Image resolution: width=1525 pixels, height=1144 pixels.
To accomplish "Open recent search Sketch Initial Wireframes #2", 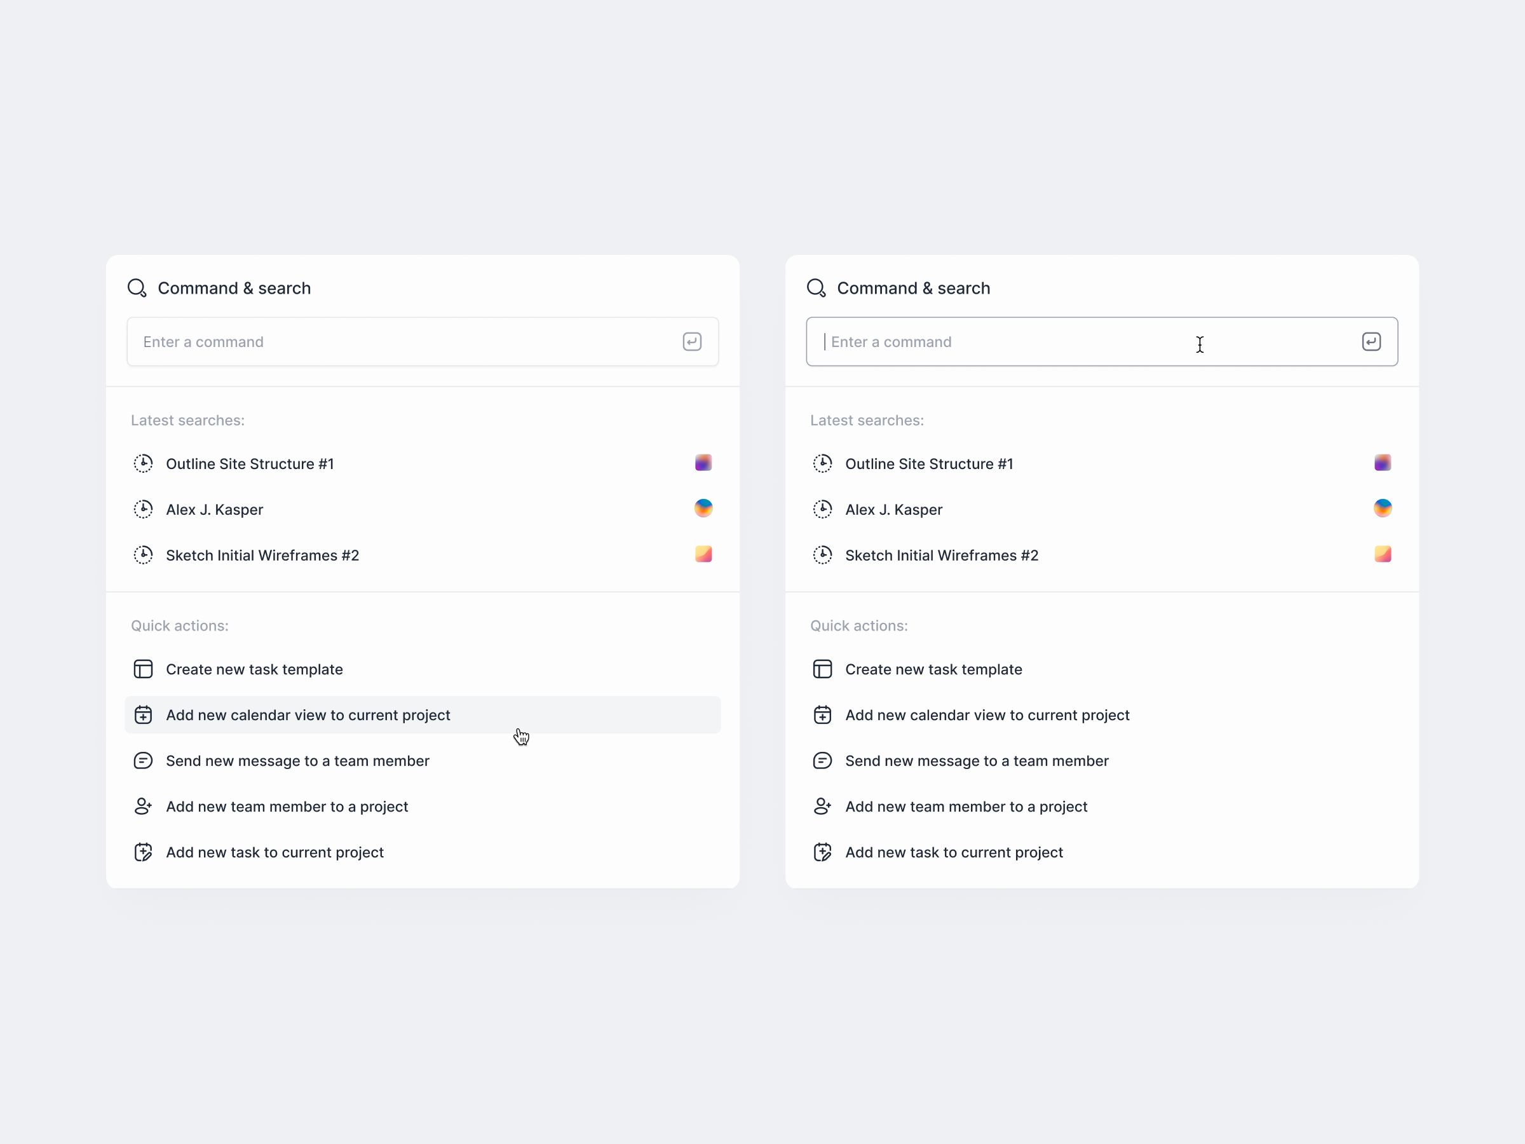I will pos(262,554).
